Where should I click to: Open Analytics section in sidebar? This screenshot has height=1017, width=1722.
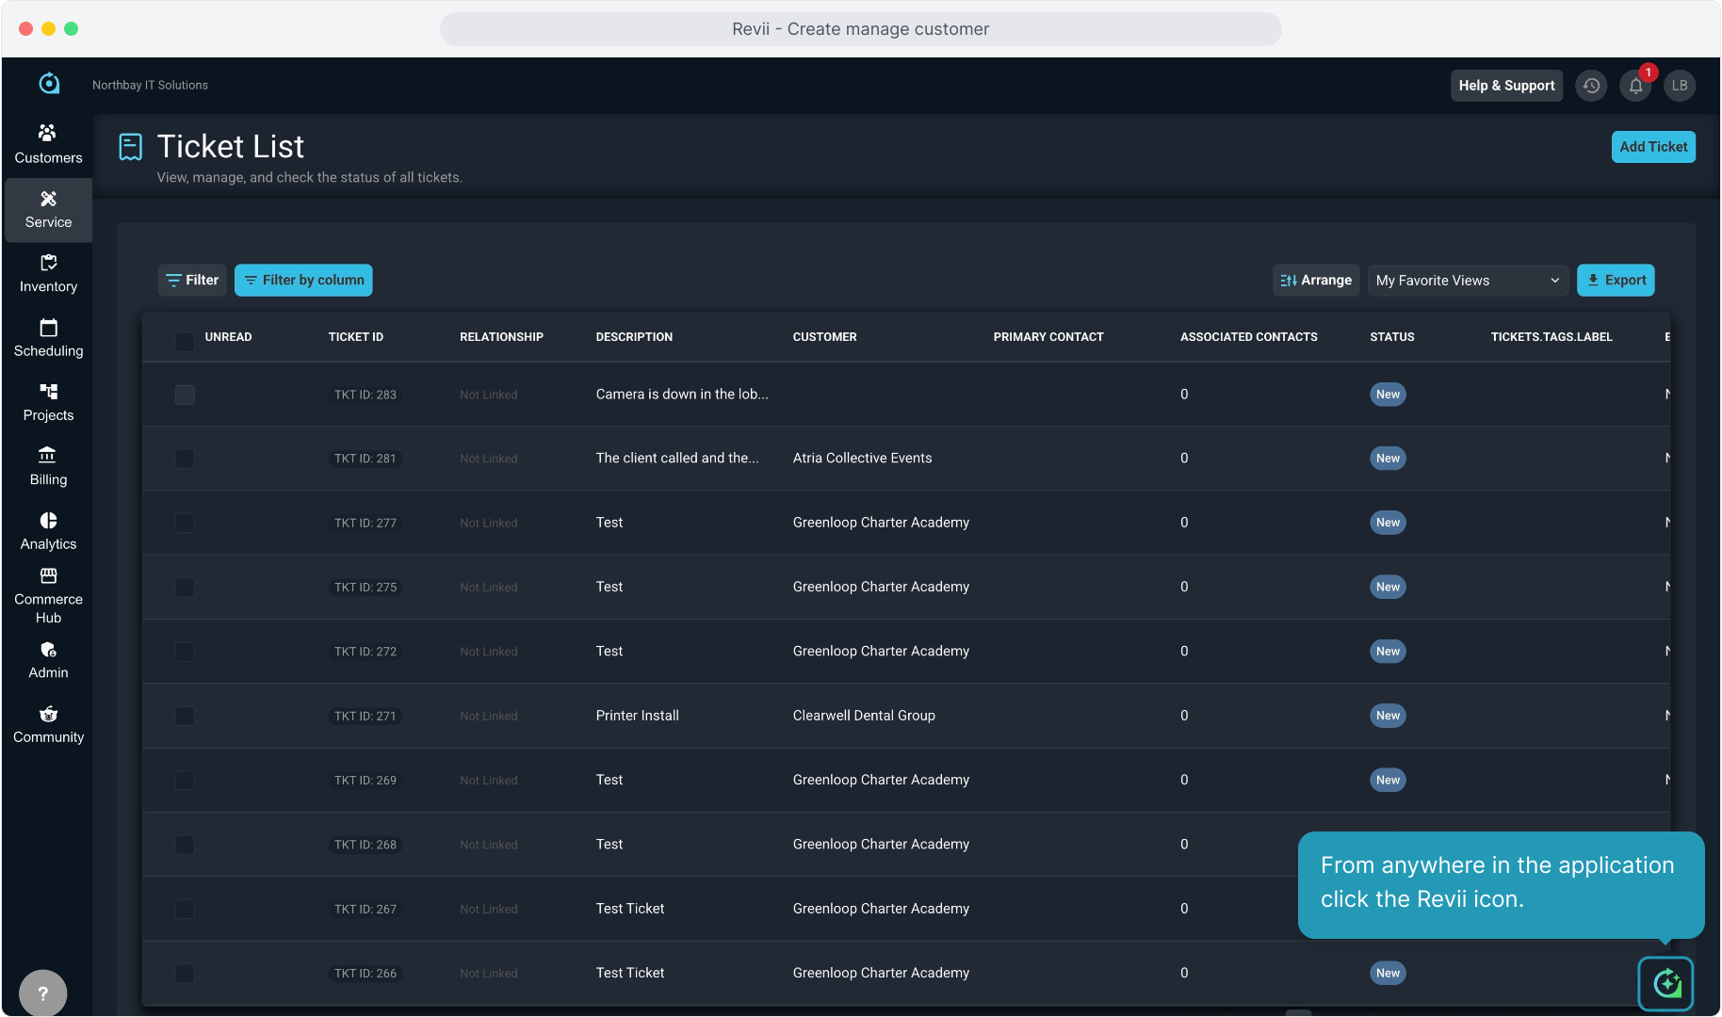tap(48, 531)
